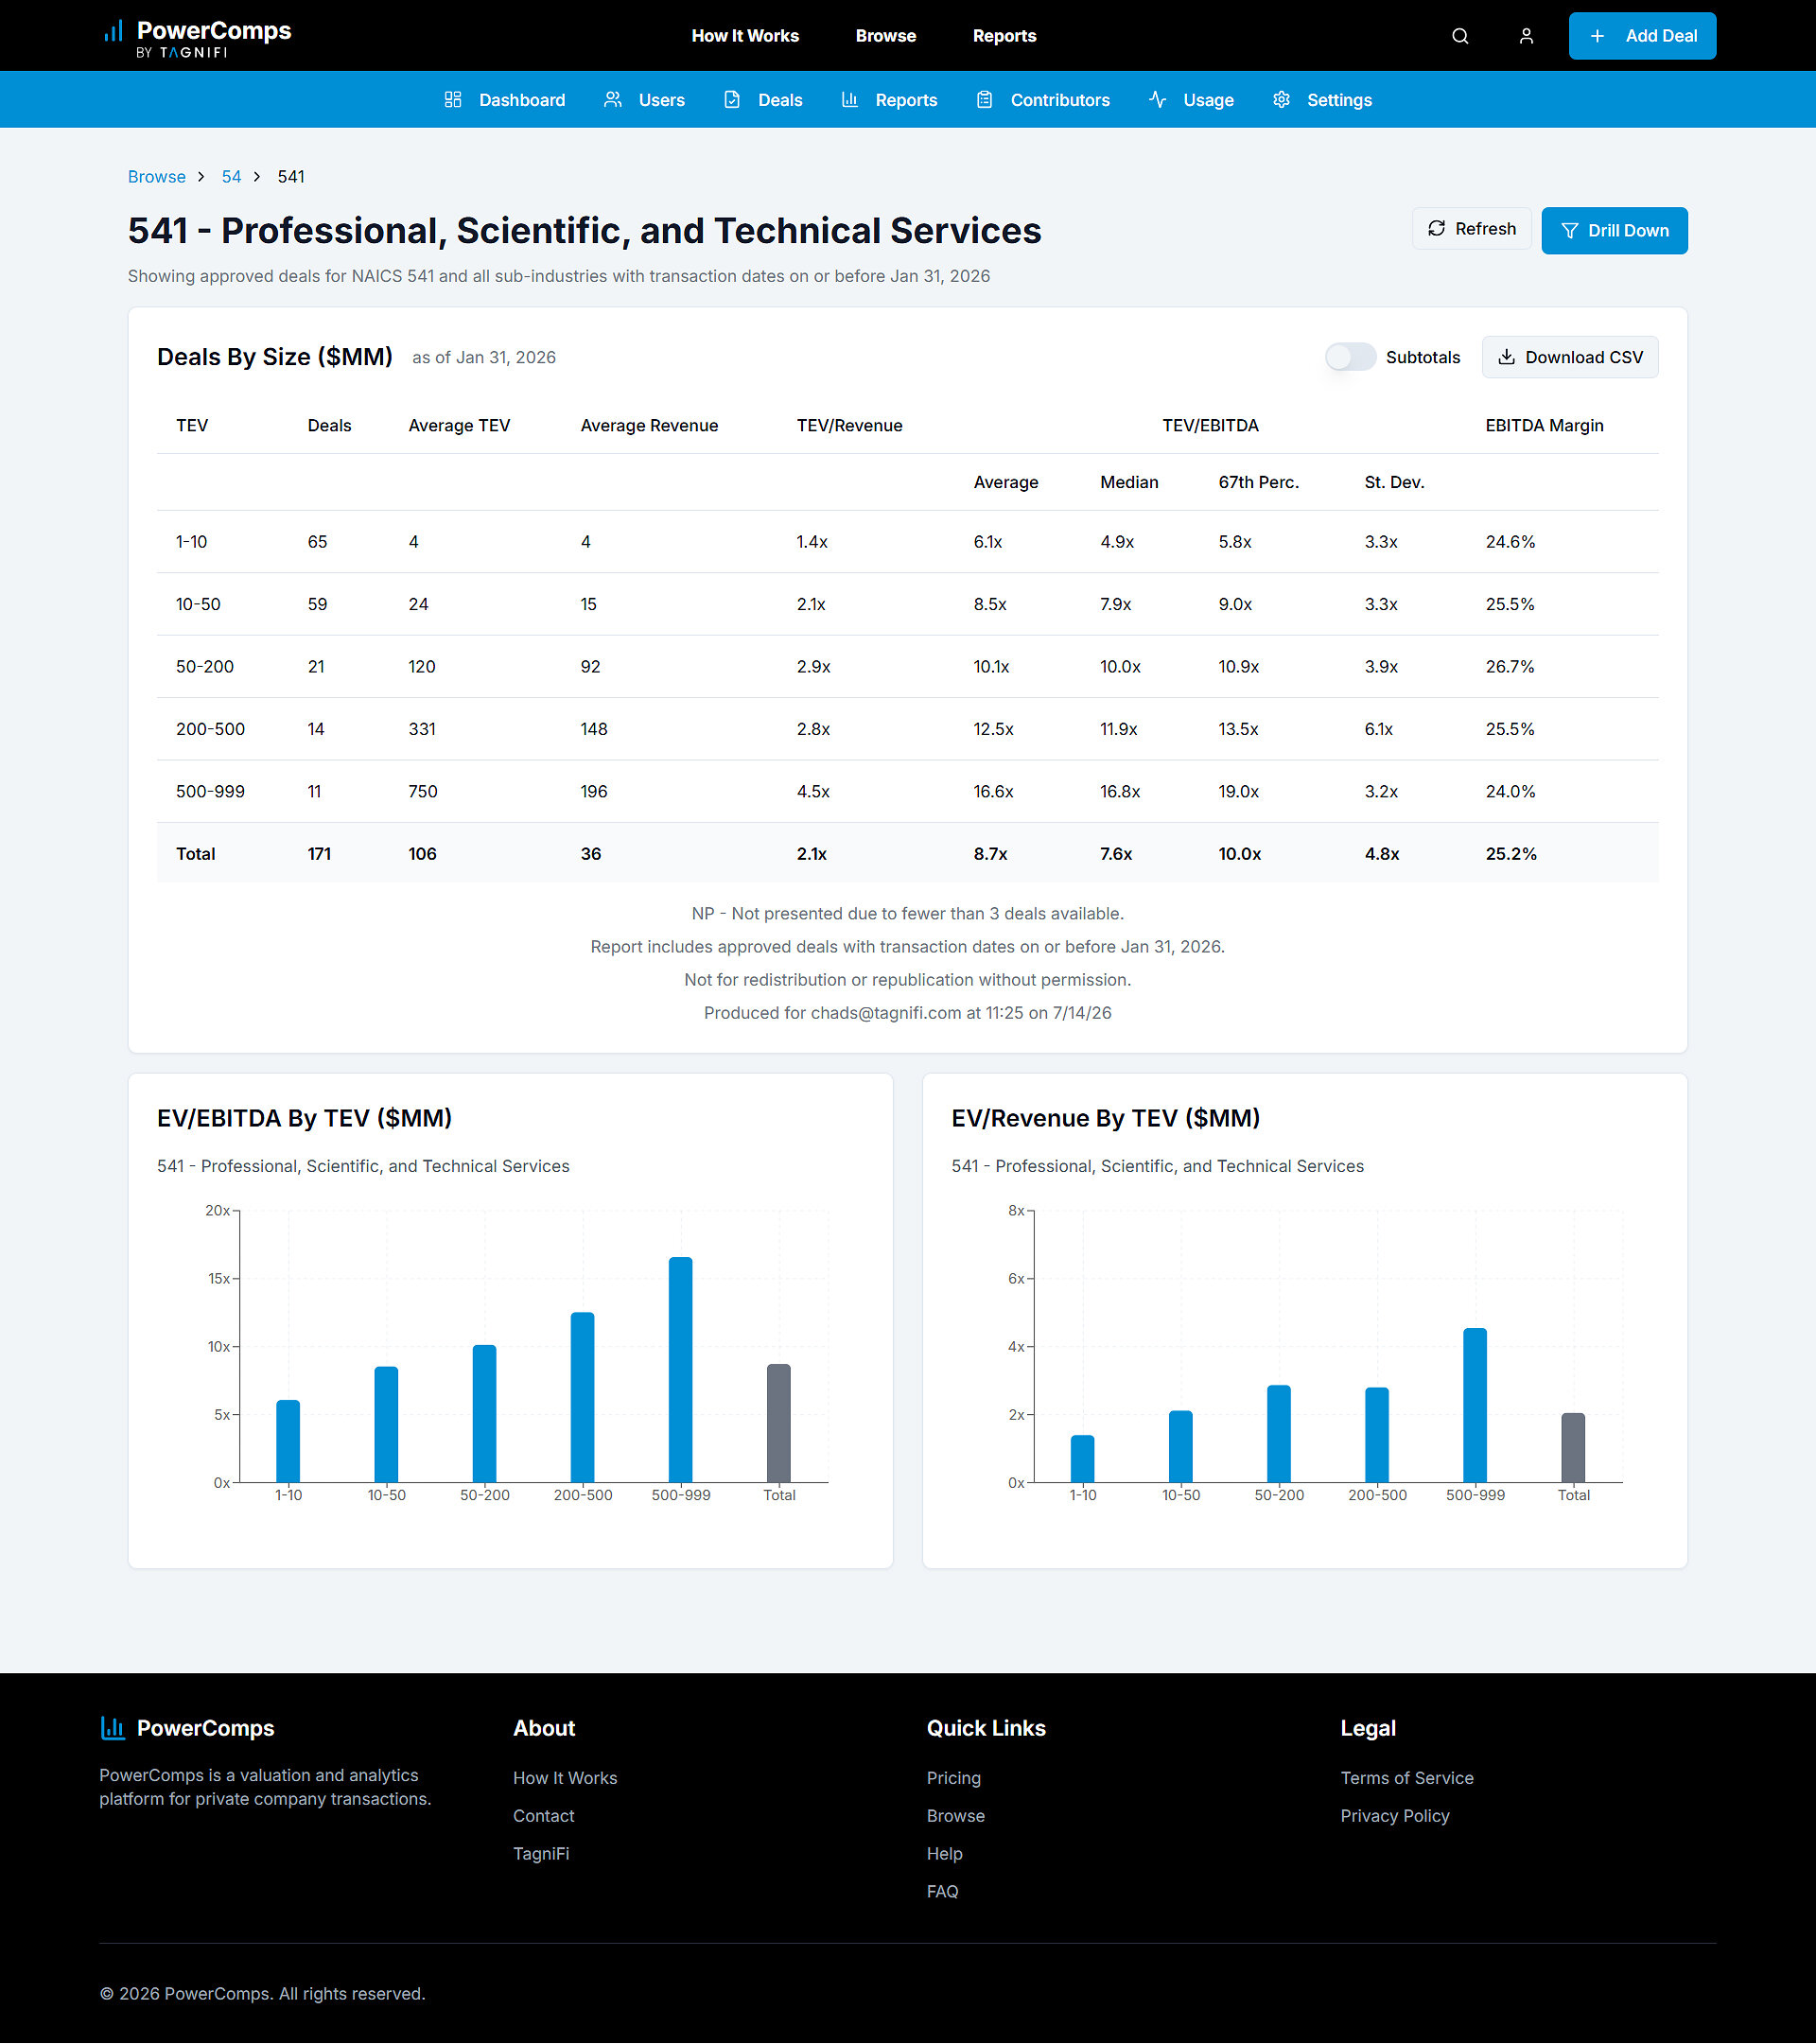
Task: Open Usage admin tab
Action: pos(1191,100)
